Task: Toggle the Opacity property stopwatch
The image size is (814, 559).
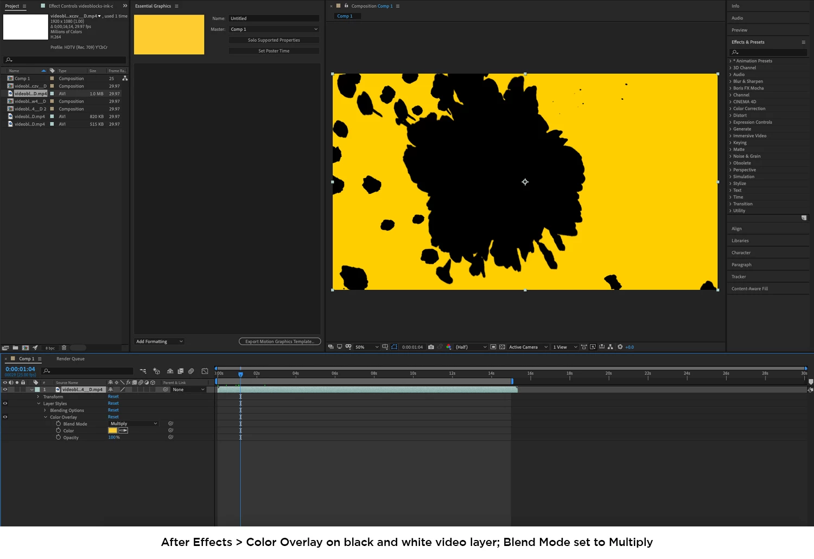Action: point(59,437)
